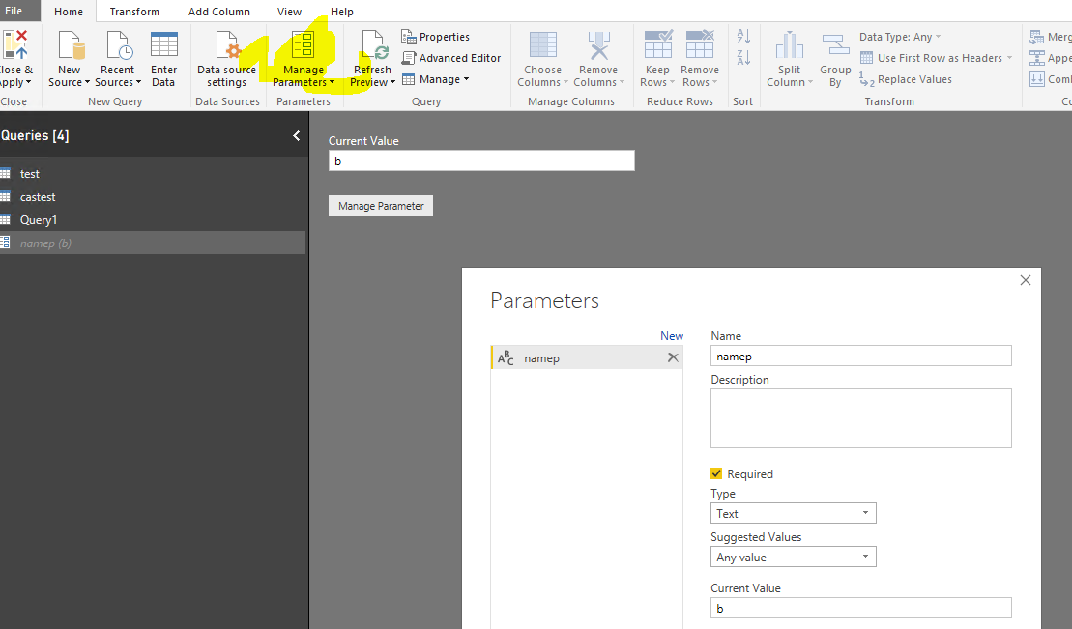Click the dialog Current Value field
Screen dimensions: 1072x629
(x=860, y=608)
